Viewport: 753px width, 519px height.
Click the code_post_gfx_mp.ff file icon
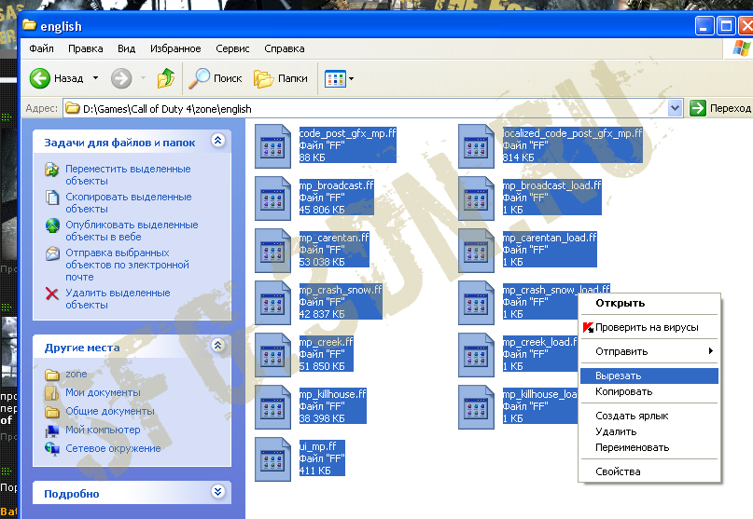tap(274, 145)
